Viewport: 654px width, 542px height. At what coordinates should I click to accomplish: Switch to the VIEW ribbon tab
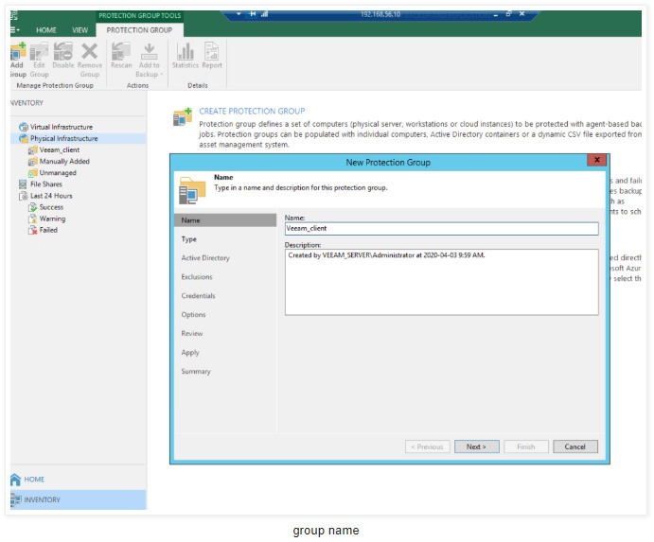click(80, 30)
